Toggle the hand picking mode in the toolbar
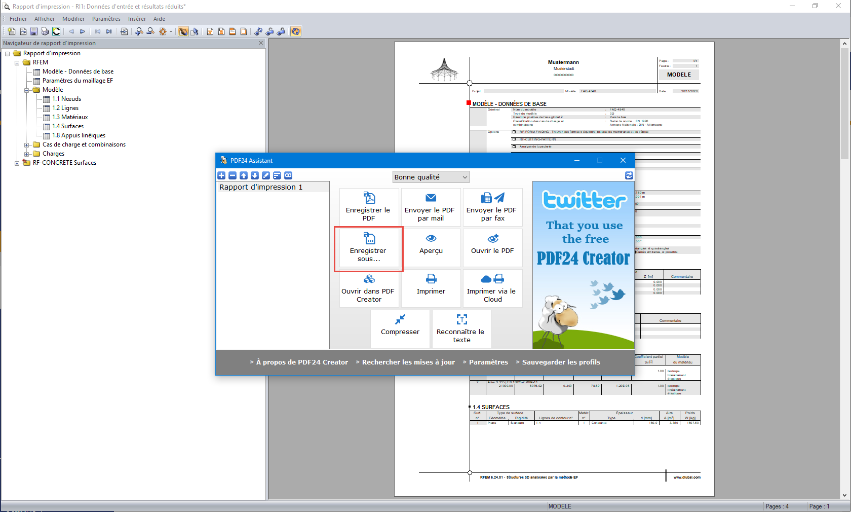 click(183, 31)
